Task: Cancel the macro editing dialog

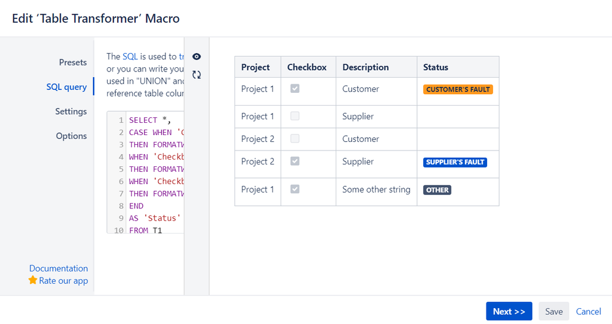Action: tap(588, 311)
